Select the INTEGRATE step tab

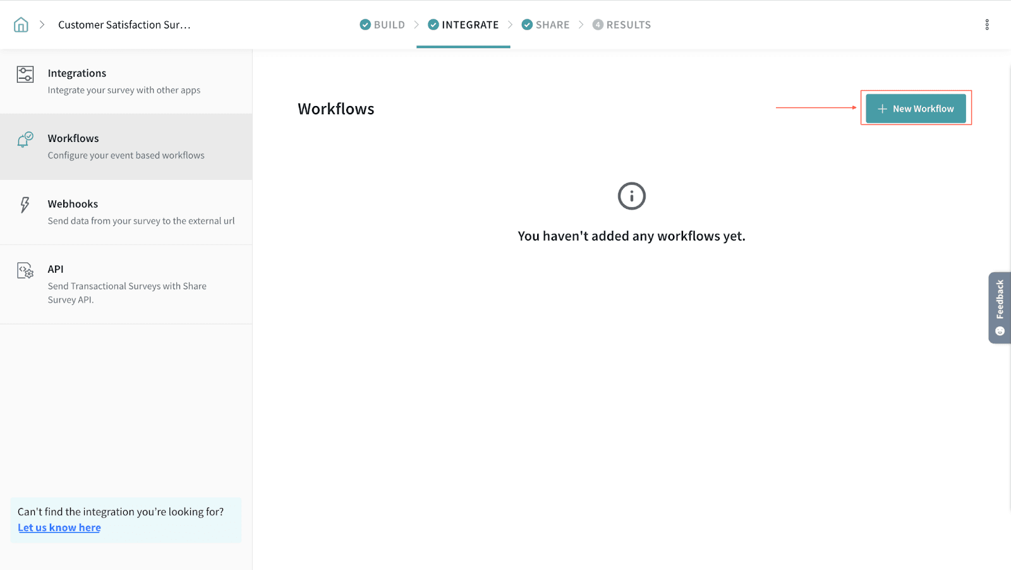pyautogui.click(x=463, y=25)
